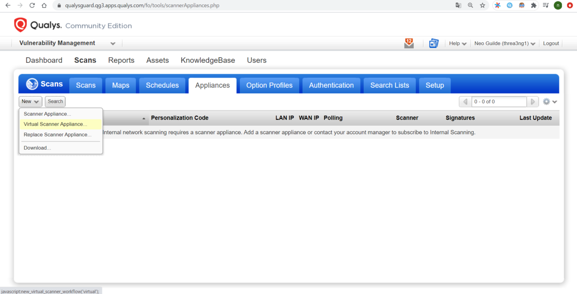
Task: Open the notifications envelope icon with badge 12
Action: [409, 43]
